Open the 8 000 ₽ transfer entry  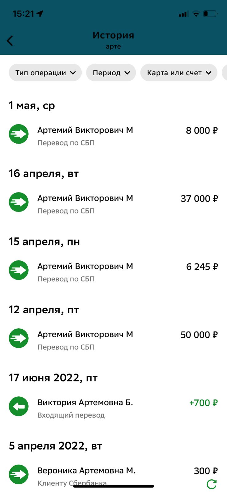coord(113,136)
